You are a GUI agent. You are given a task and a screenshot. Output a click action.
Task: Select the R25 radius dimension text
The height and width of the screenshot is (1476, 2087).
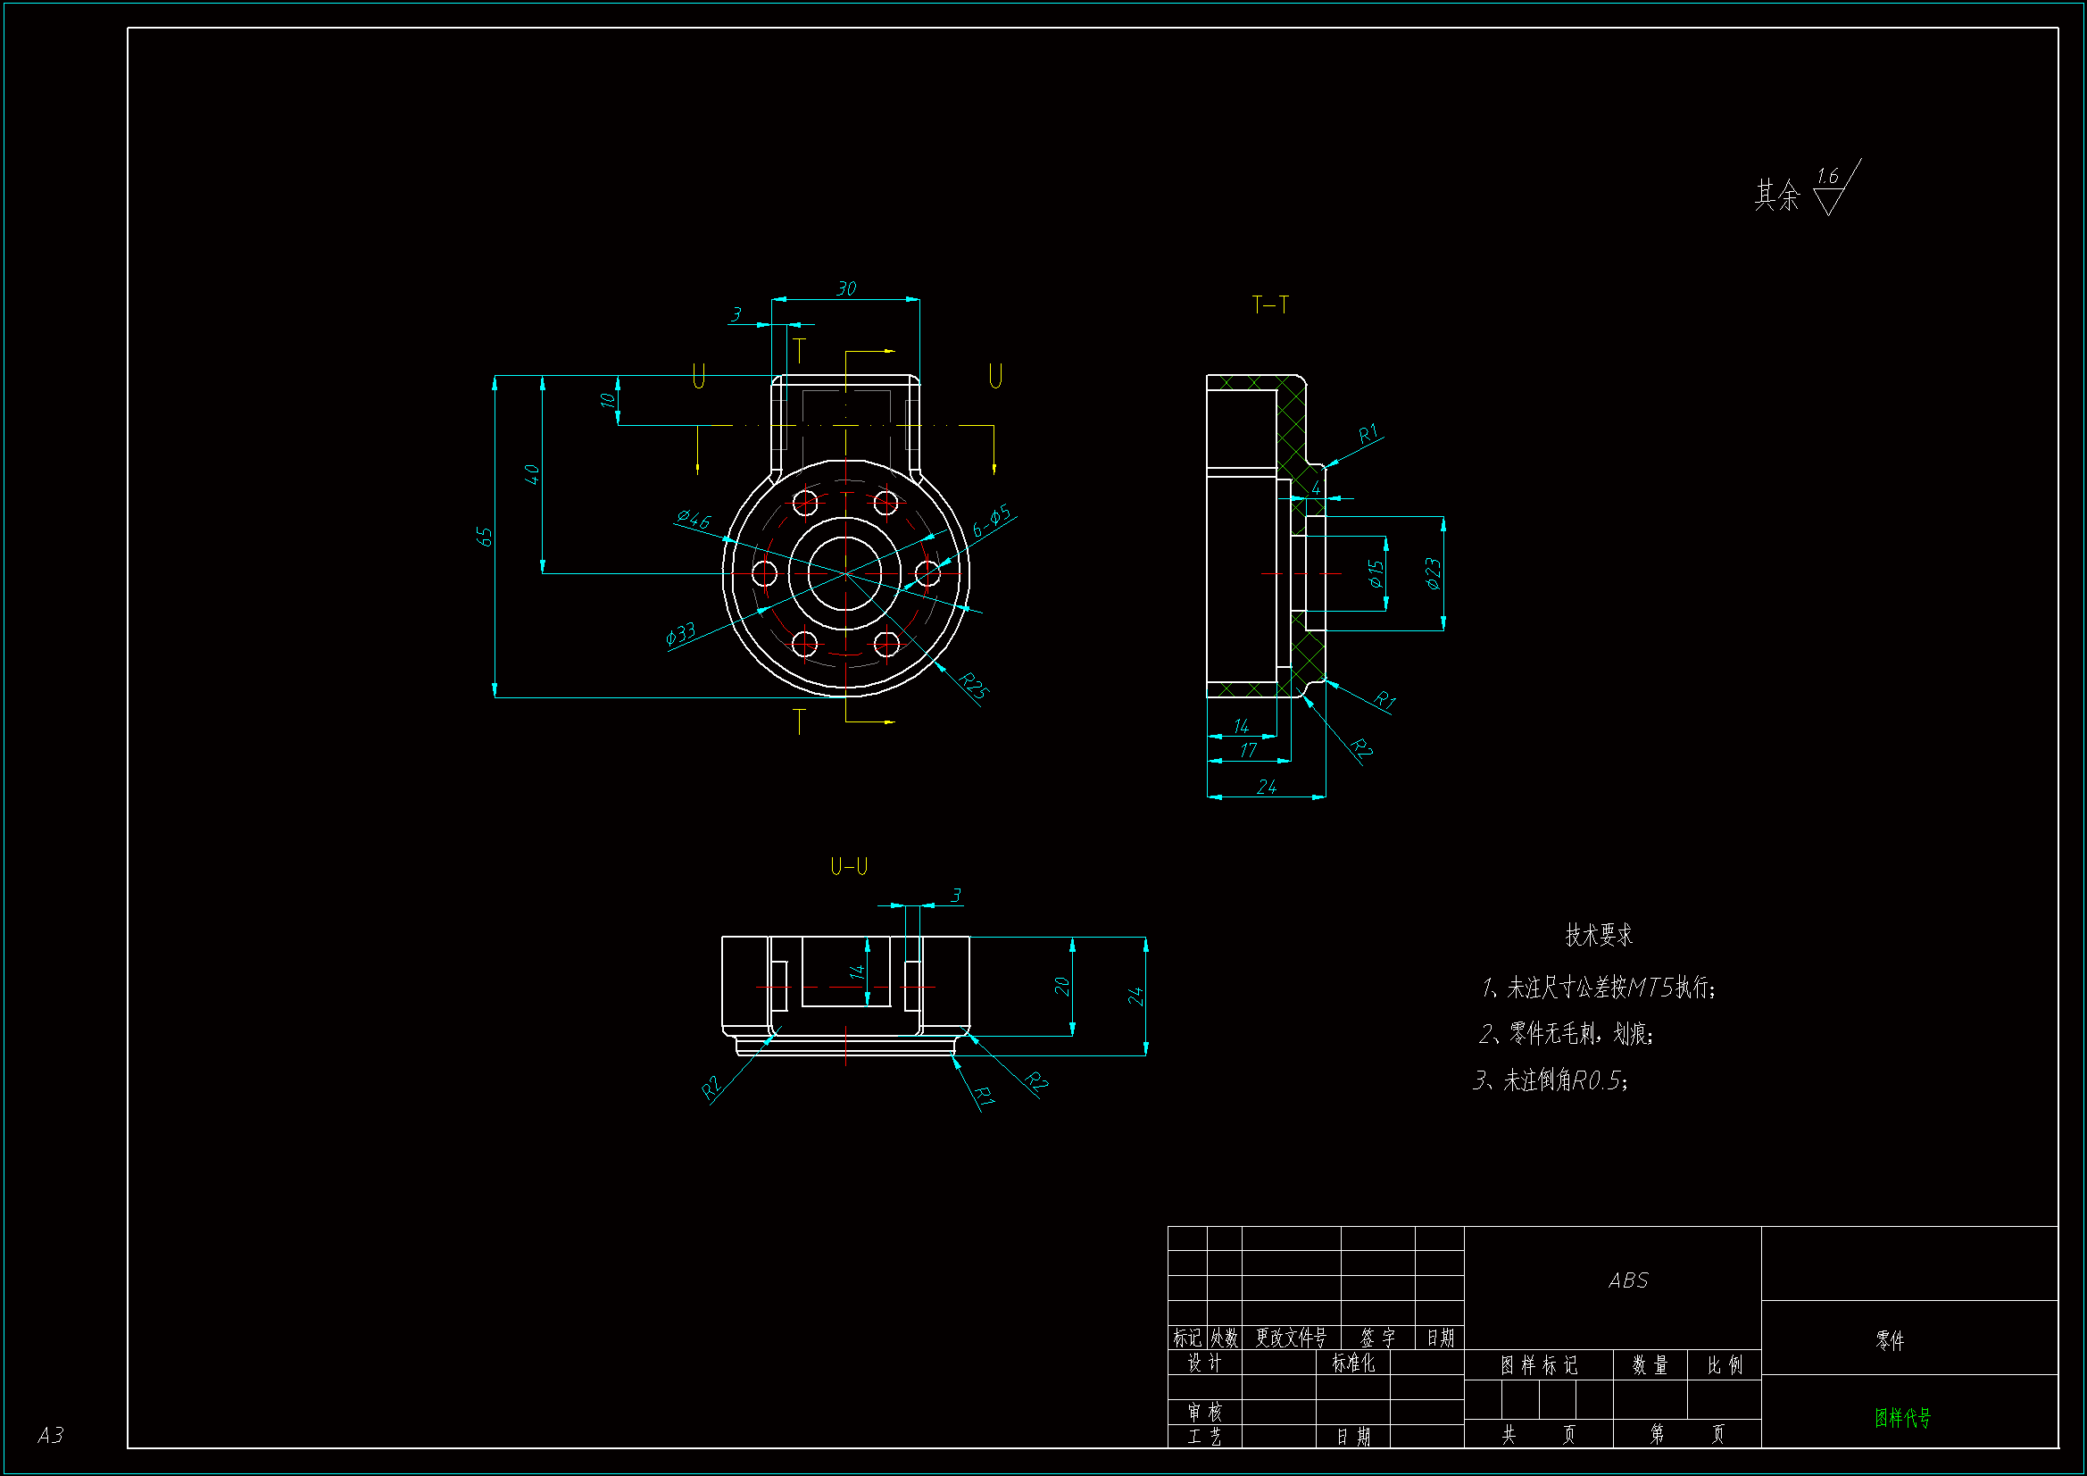pyautogui.click(x=973, y=685)
